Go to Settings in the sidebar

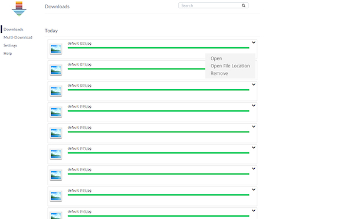click(x=10, y=45)
